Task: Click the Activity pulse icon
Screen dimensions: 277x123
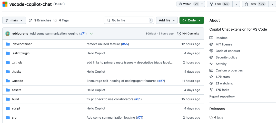Action: 211,64
